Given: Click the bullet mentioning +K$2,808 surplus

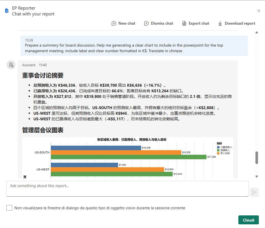Looking at the screenshot, I should click(126, 108).
